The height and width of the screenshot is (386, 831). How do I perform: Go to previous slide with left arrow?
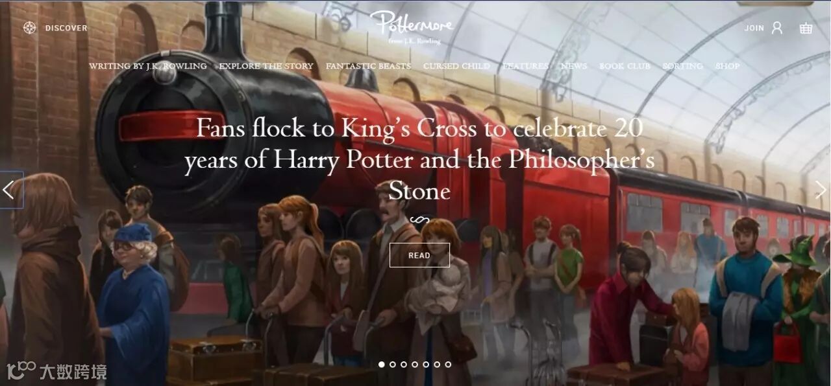pos(9,190)
